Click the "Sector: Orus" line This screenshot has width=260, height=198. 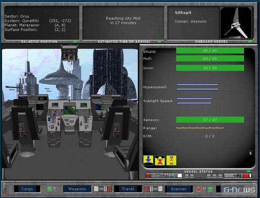[x=17, y=16]
